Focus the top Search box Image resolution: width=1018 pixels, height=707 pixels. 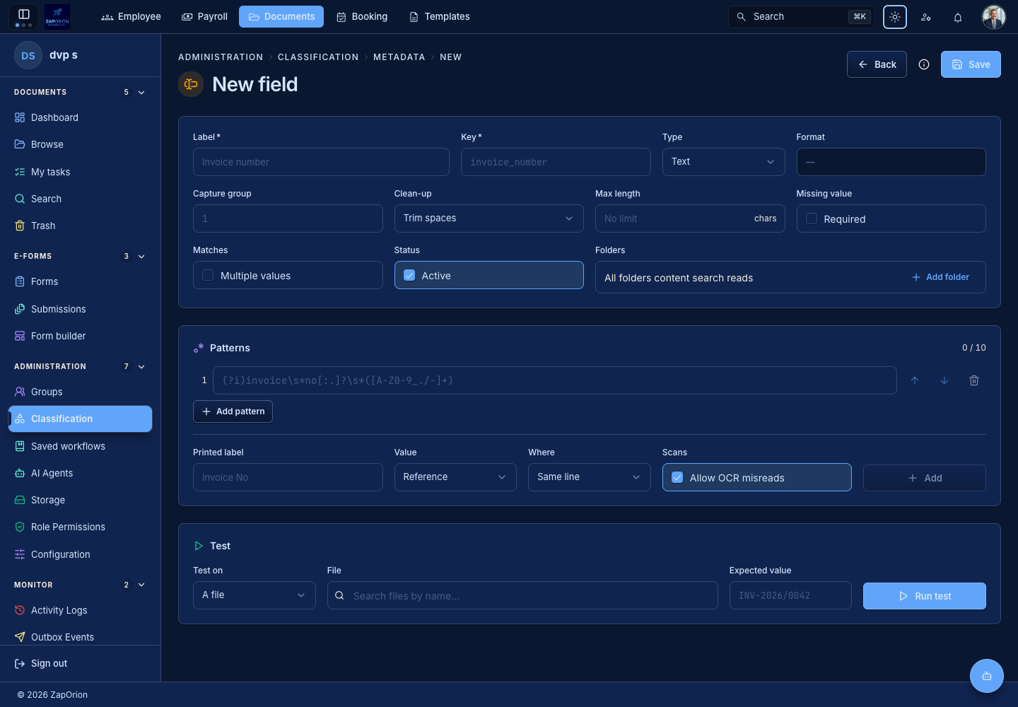801,17
